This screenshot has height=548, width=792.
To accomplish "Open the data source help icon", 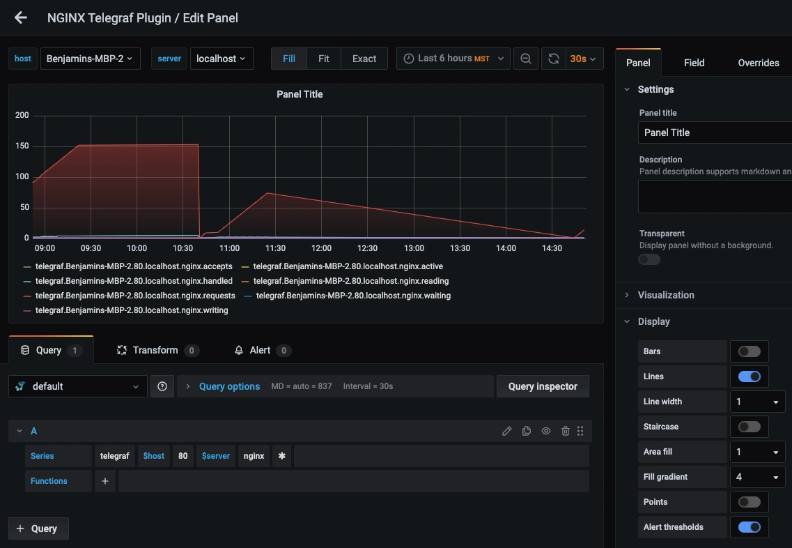I will (162, 386).
